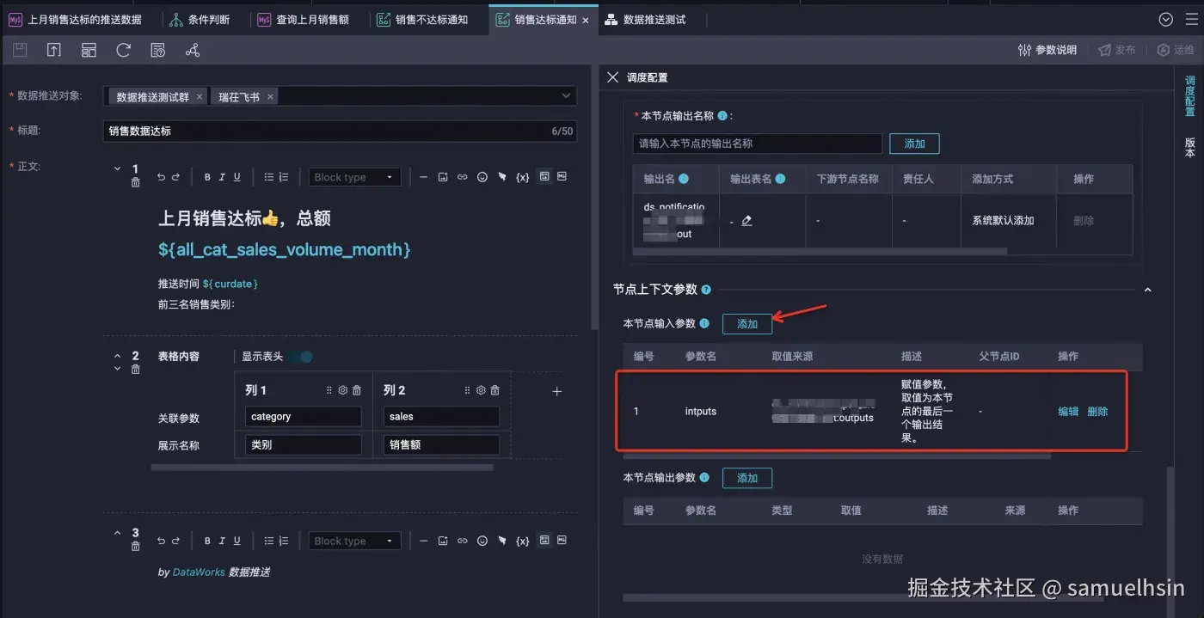Click the submit upload-arrow toolbar icon
Image resolution: width=1204 pixels, height=618 pixels.
(x=54, y=51)
